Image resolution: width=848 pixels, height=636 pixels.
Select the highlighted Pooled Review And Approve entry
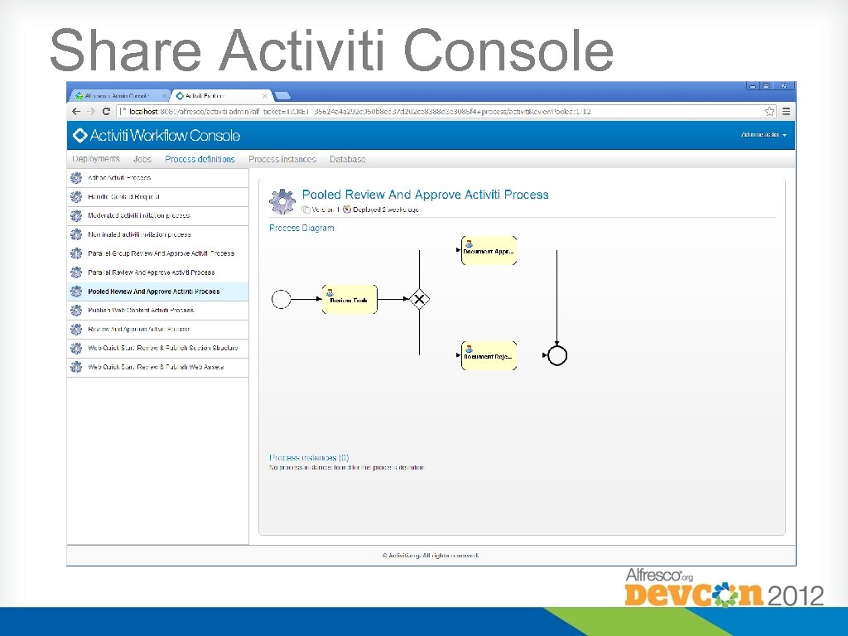point(157,291)
